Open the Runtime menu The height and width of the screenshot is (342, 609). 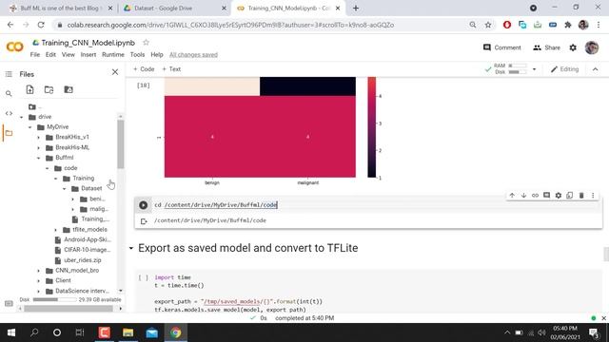pyautogui.click(x=113, y=55)
